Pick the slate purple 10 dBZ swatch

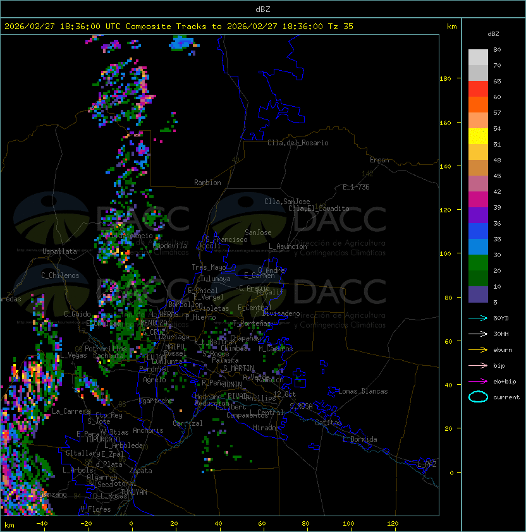tap(478, 294)
